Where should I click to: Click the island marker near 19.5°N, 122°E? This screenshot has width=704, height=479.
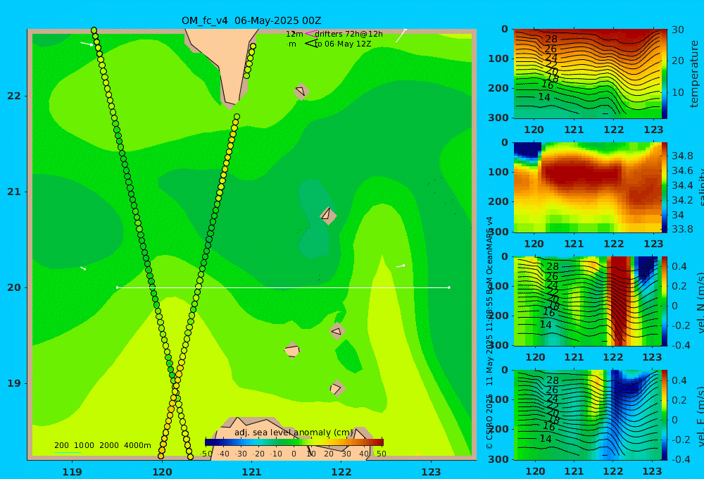[x=337, y=331]
